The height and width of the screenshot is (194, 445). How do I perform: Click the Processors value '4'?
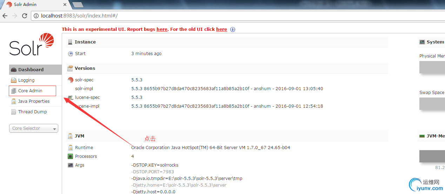pyautogui.click(x=133, y=156)
